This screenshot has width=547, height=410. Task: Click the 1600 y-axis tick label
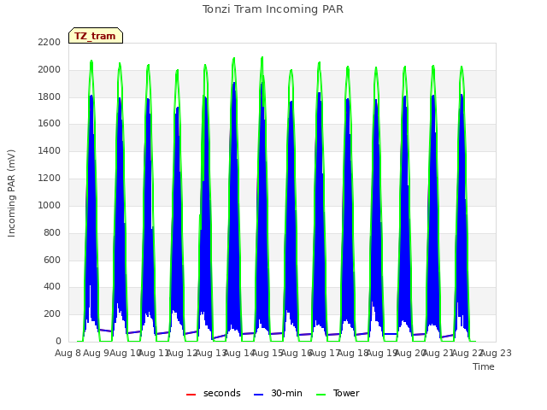[50, 123]
